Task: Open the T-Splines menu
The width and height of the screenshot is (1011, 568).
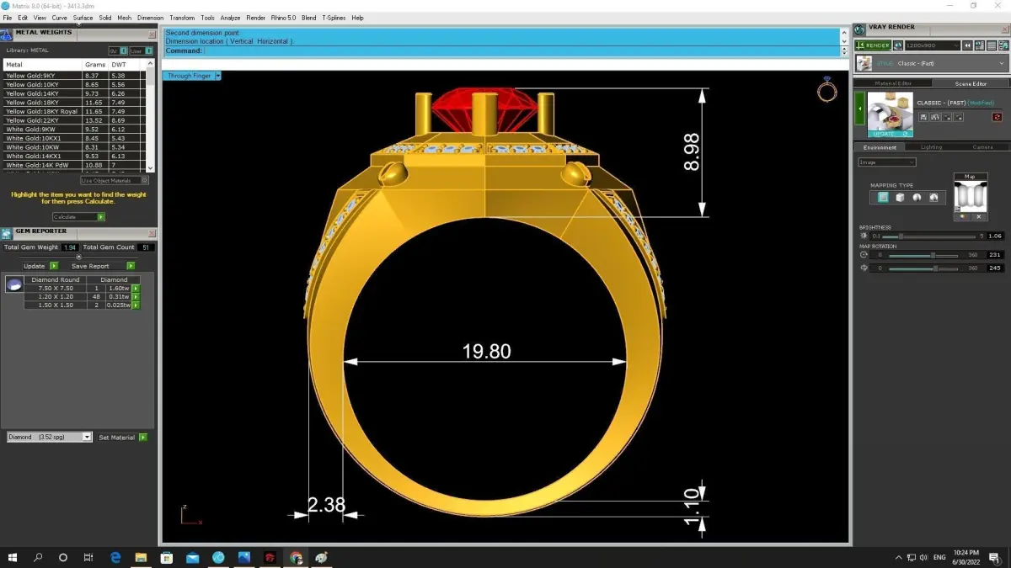Action: pos(334,18)
